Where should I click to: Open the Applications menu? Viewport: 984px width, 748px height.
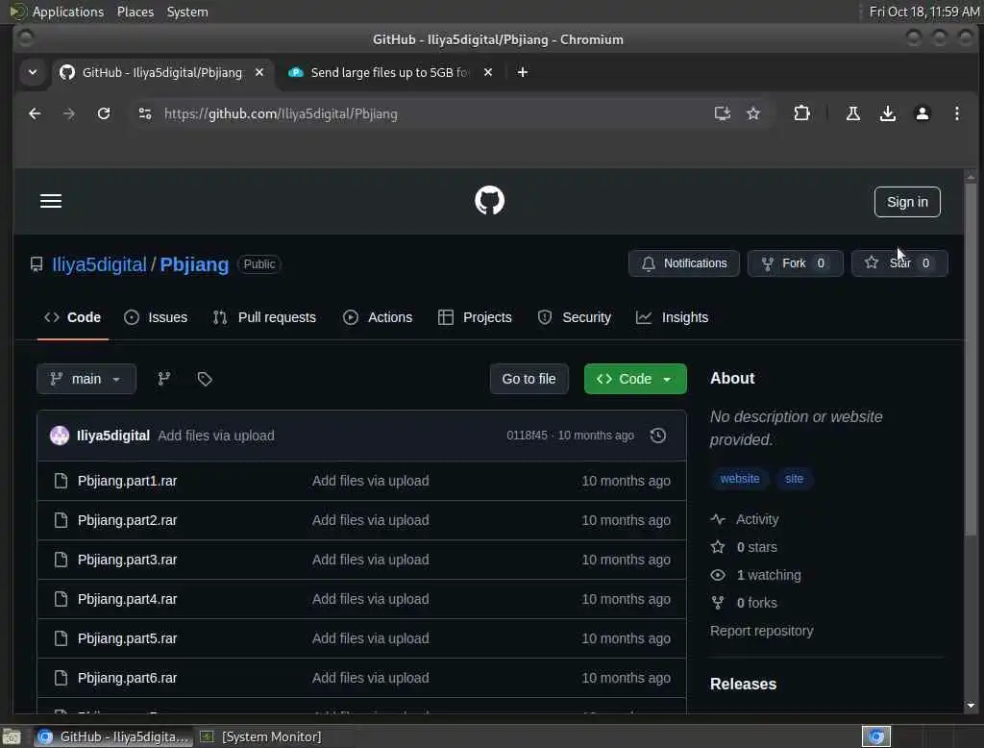tap(68, 12)
